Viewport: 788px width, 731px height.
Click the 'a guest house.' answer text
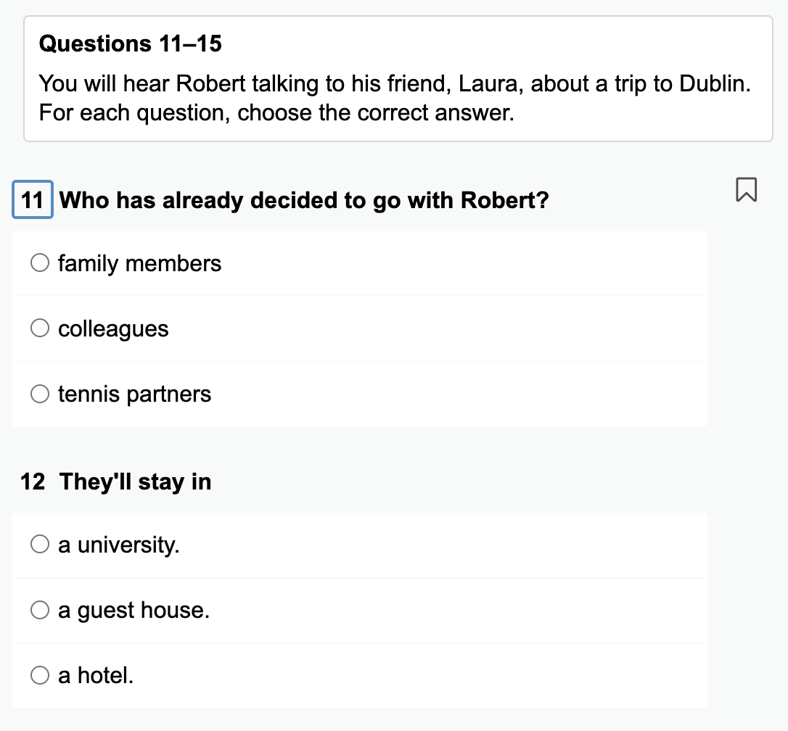[x=134, y=610]
